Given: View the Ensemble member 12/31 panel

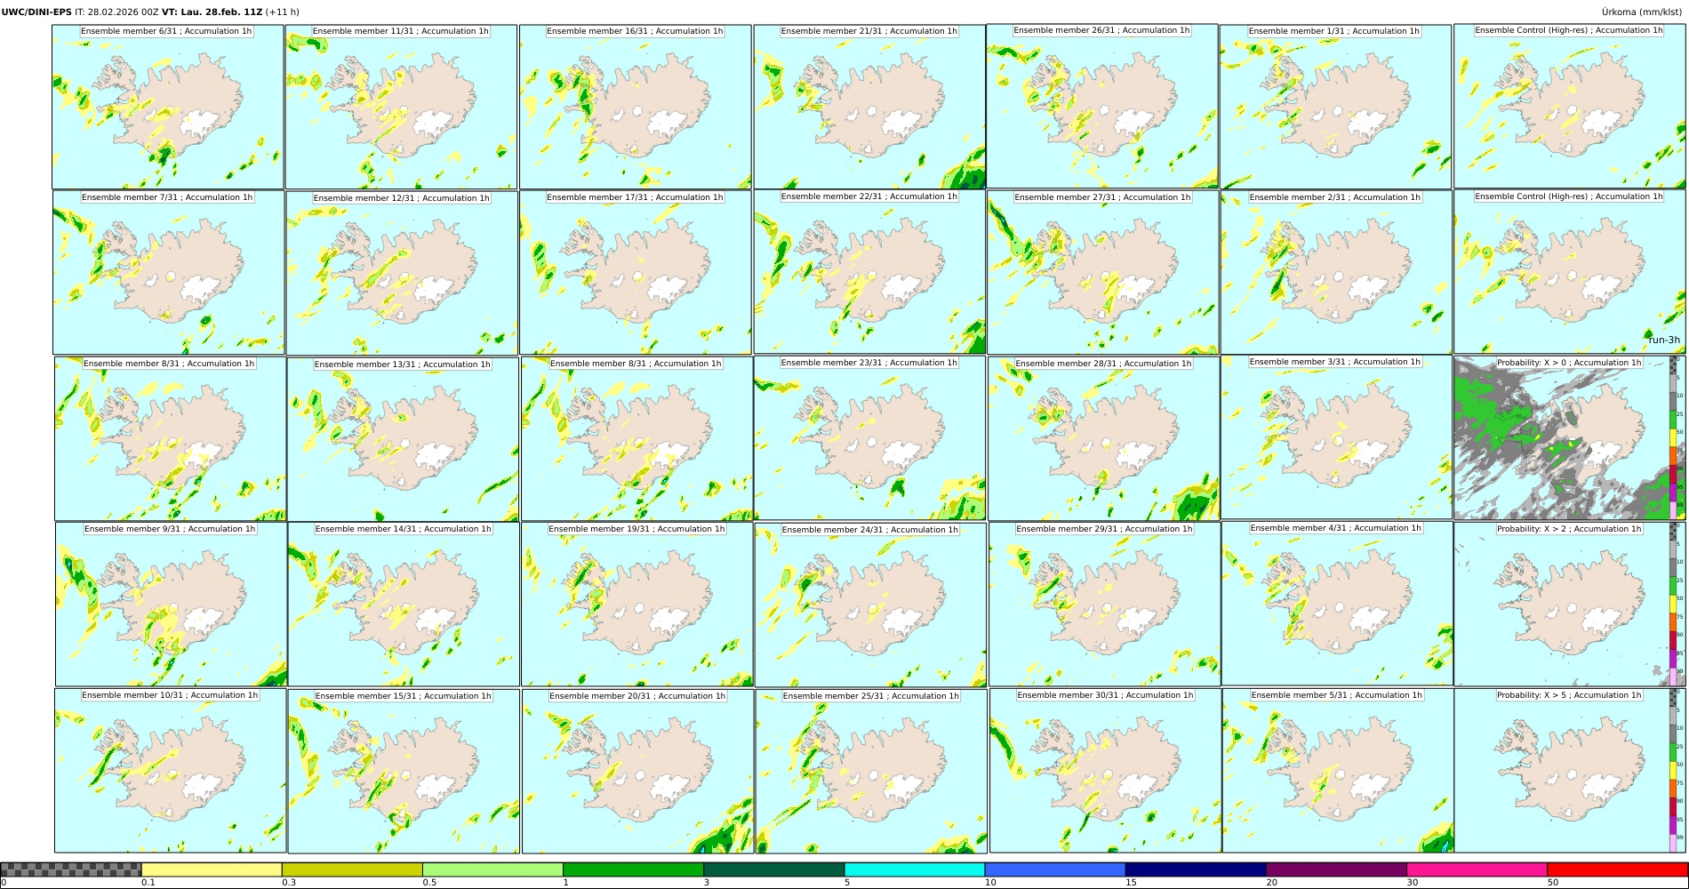Looking at the screenshot, I should [402, 274].
